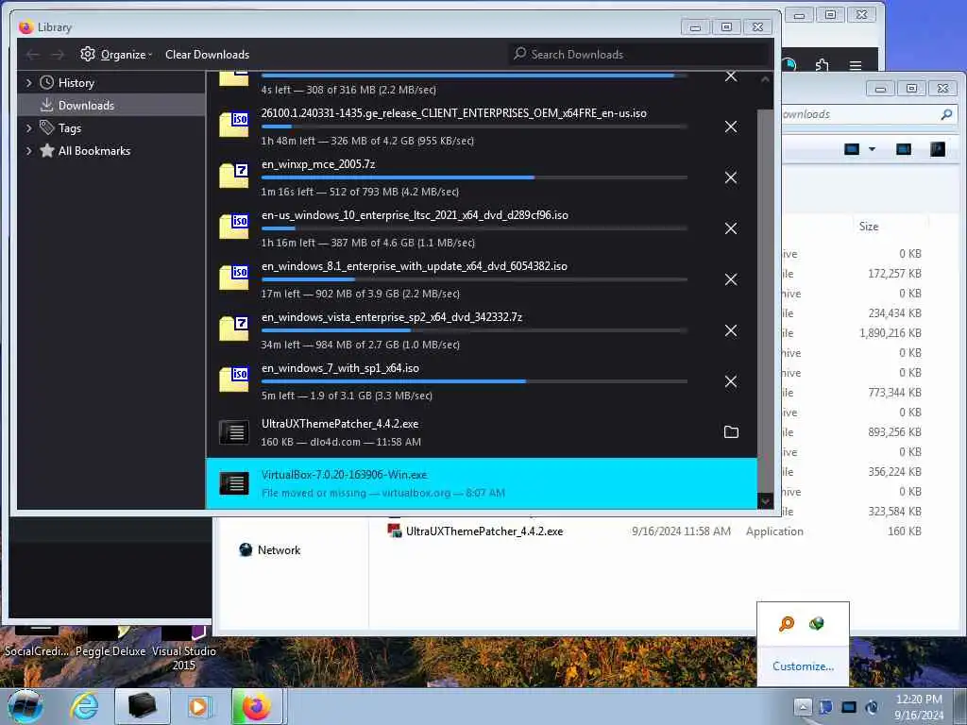967x725 pixels.
Task: Click en_windows_7_with_sp1 progress bar
Action: pyautogui.click(x=474, y=381)
